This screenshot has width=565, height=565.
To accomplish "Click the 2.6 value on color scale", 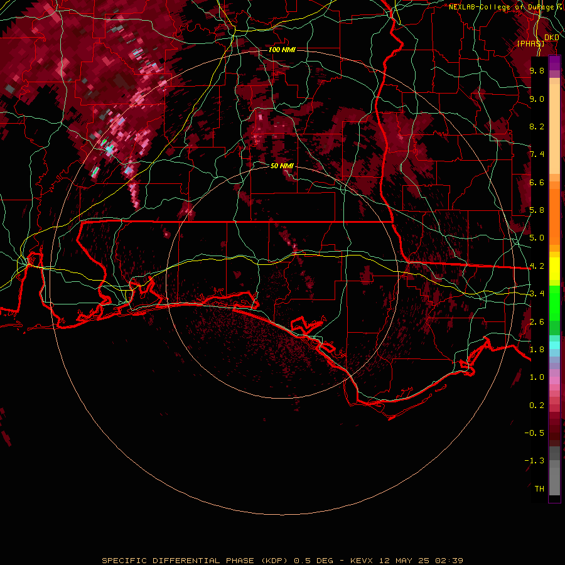I will click(537, 322).
